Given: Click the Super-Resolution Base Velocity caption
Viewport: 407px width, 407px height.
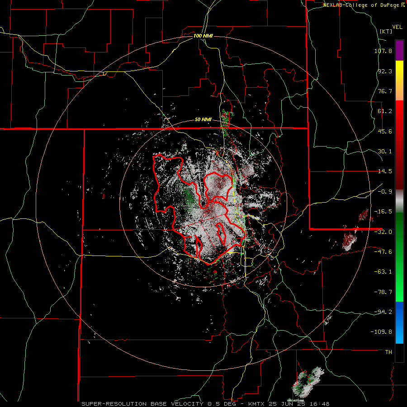Looking at the screenshot, I should [x=205, y=404].
